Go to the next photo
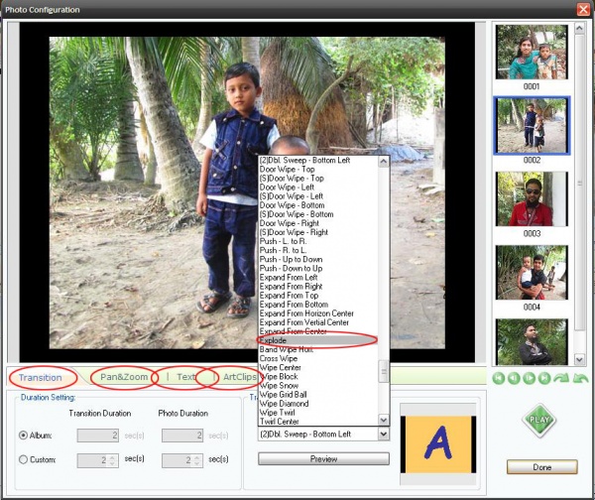The image size is (595, 500). (529, 378)
